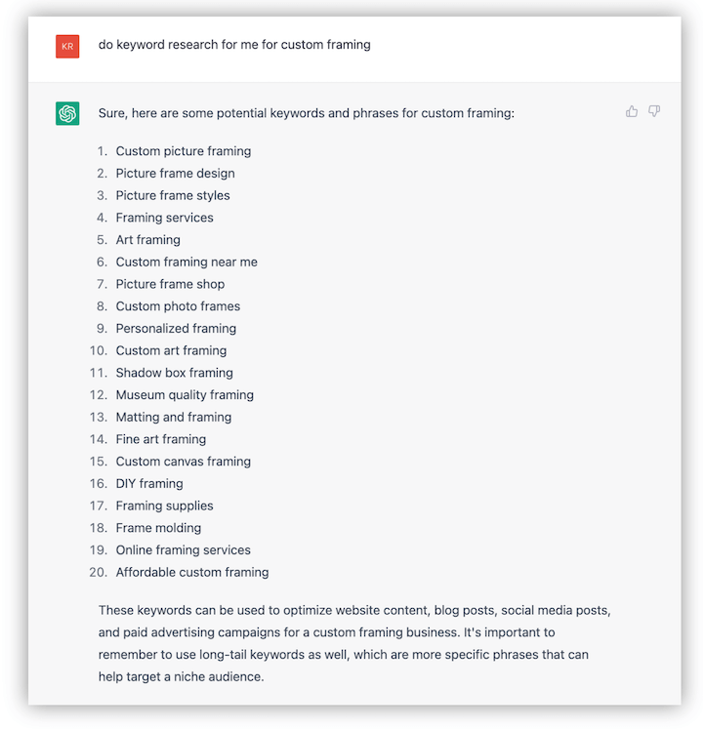The image size is (703, 729).
Task: Select the "Picture frame design" keyword
Action: pyautogui.click(x=175, y=174)
